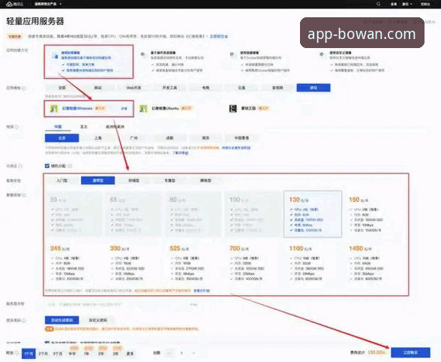Image resolution: width=441 pixels, height=362 pixels.
Task: Select 成都 region
Action: 169,138
